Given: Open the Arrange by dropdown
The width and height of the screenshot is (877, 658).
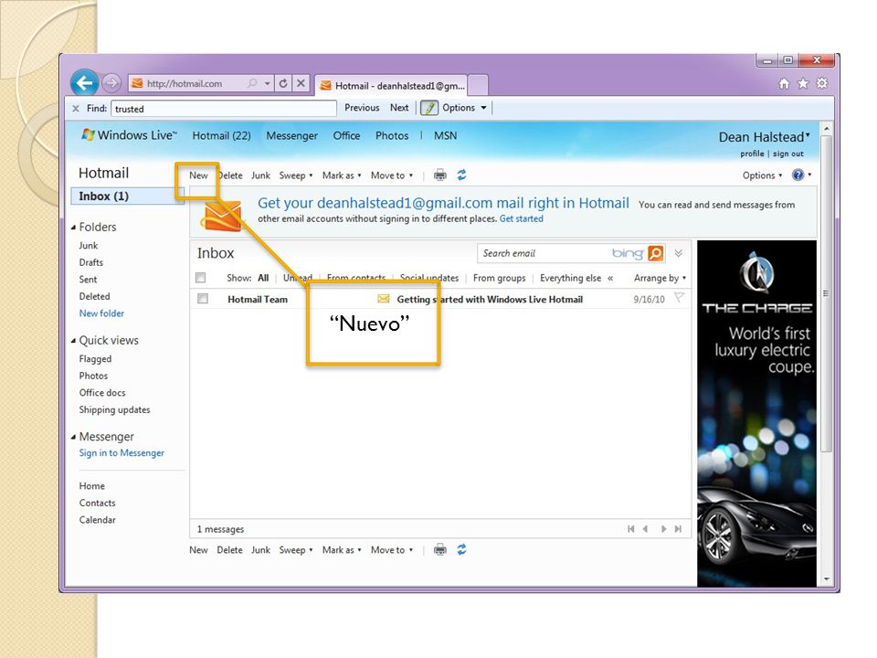Looking at the screenshot, I should (660, 278).
